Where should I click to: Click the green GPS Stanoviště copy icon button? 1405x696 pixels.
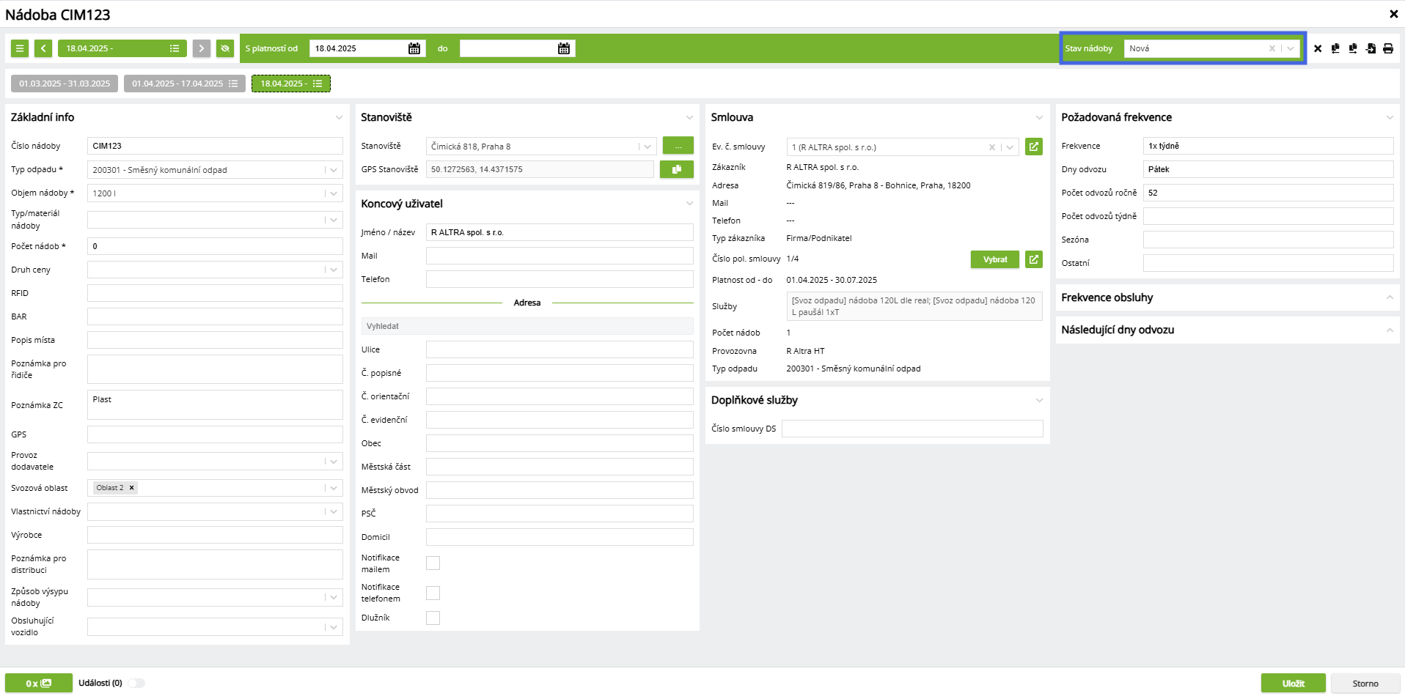677,169
